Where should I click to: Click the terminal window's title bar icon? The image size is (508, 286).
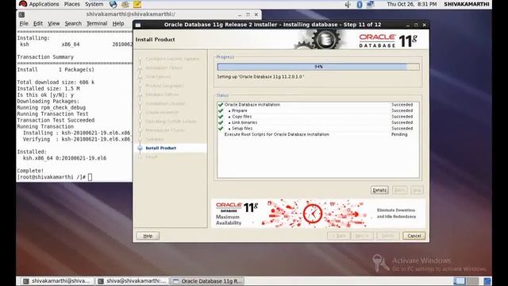(21, 14)
